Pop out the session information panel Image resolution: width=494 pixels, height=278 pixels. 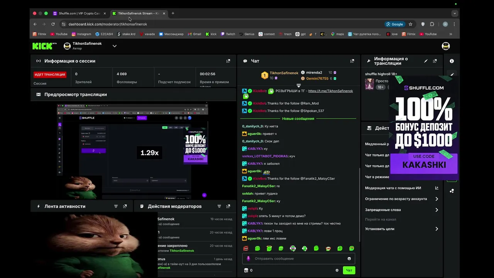(x=228, y=61)
